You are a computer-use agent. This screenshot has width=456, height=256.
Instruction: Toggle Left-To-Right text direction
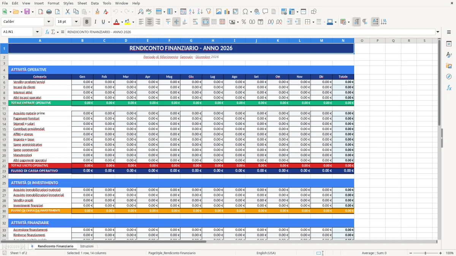(x=356, y=22)
